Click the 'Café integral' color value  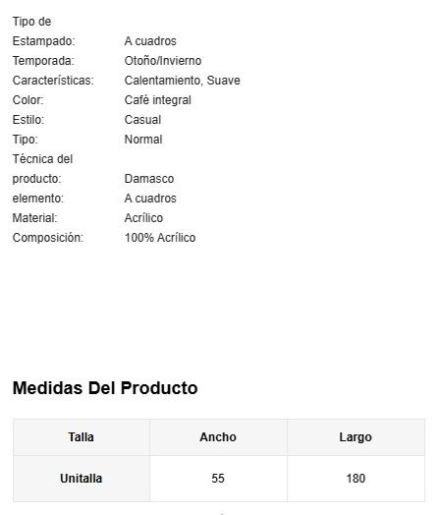point(157,100)
